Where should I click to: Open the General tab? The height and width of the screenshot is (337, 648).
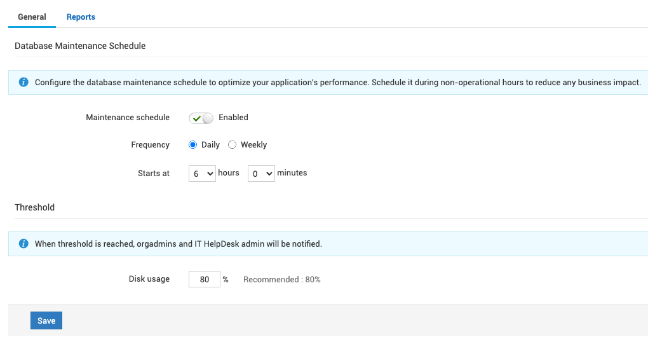click(x=32, y=17)
